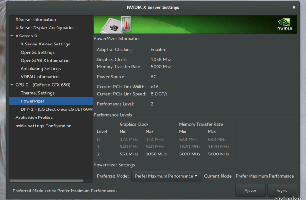Open the Preferred Mode dropdown
The image size is (306, 200).
click(x=166, y=176)
